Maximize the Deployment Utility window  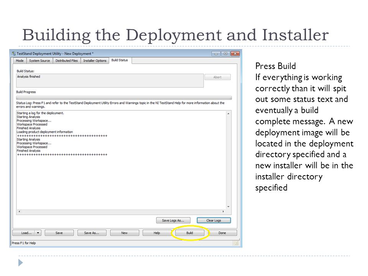225,54
